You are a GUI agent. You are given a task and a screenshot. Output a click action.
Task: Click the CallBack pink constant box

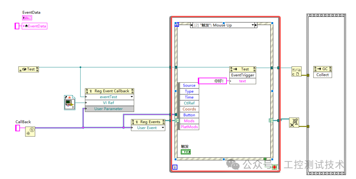17,128
